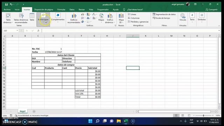
Task: Select the Hoja1 sheet tab
Action: (22, 111)
